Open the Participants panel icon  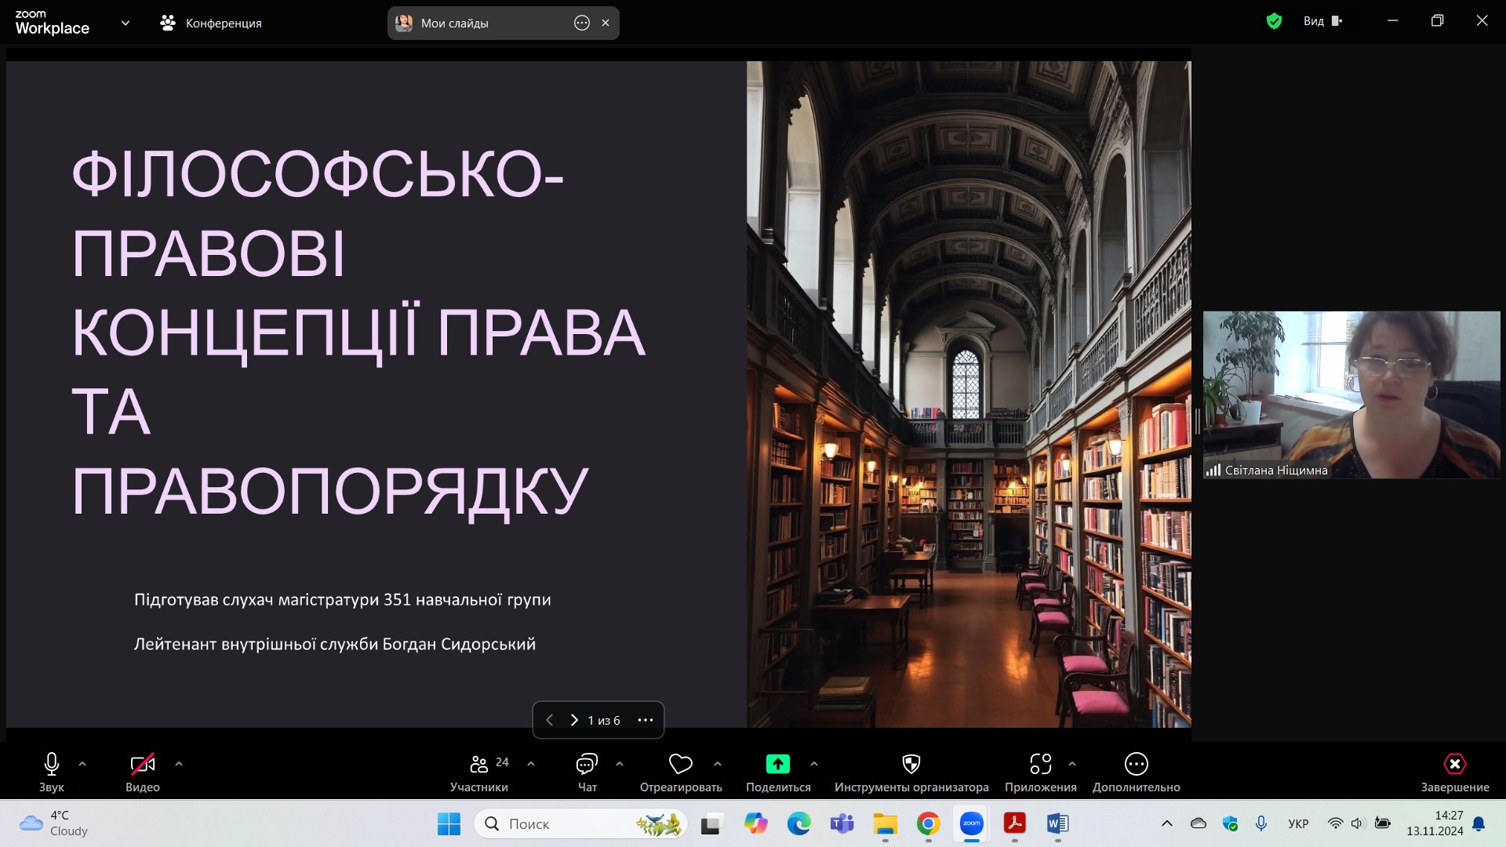click(x=478, y=764)
